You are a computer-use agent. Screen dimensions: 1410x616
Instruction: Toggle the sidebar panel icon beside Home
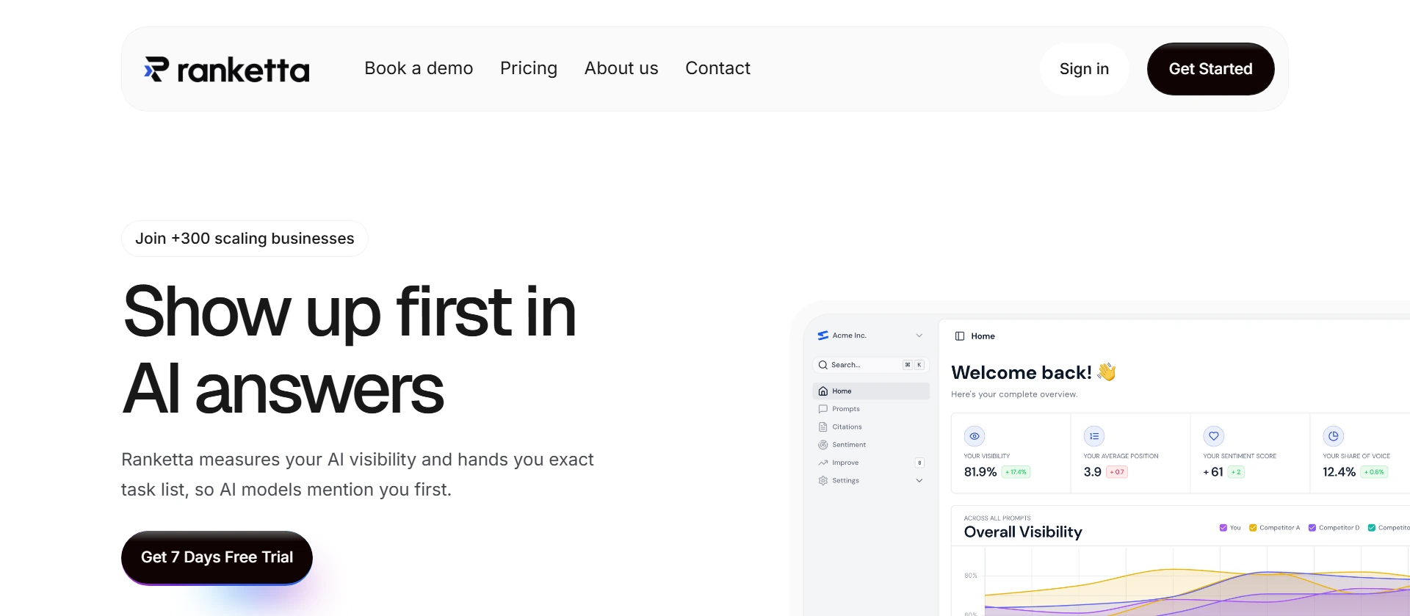[x=959, y=336]
